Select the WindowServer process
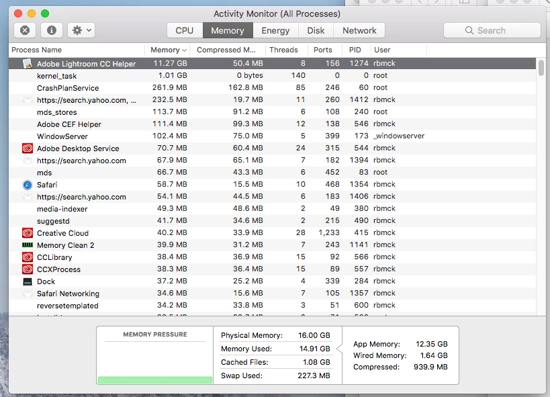Viewport: 550px width, 397px height. coord(272,136)
